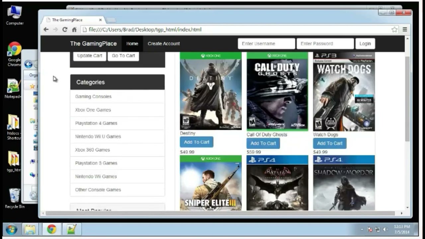Show hidden tray icons arrow

362,229
